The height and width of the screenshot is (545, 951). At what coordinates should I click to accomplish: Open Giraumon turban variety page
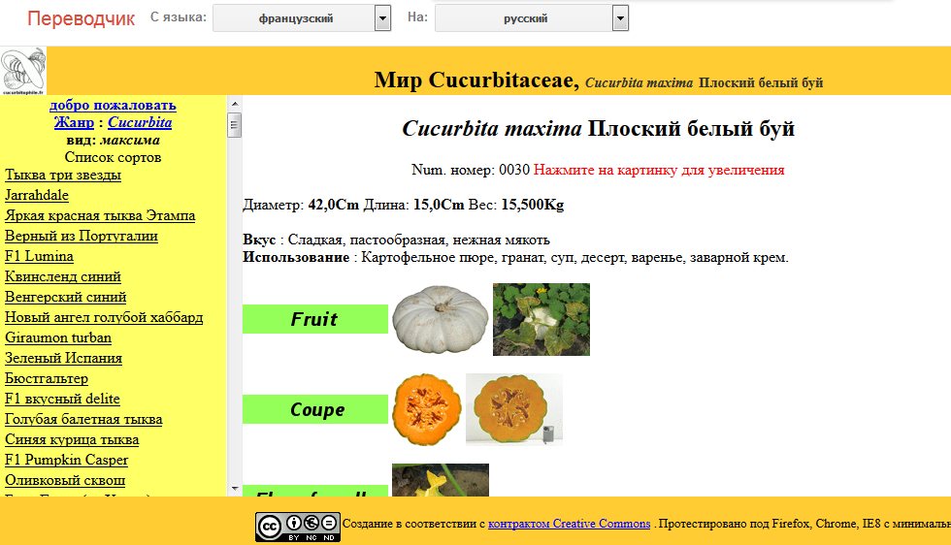[57, 337]
